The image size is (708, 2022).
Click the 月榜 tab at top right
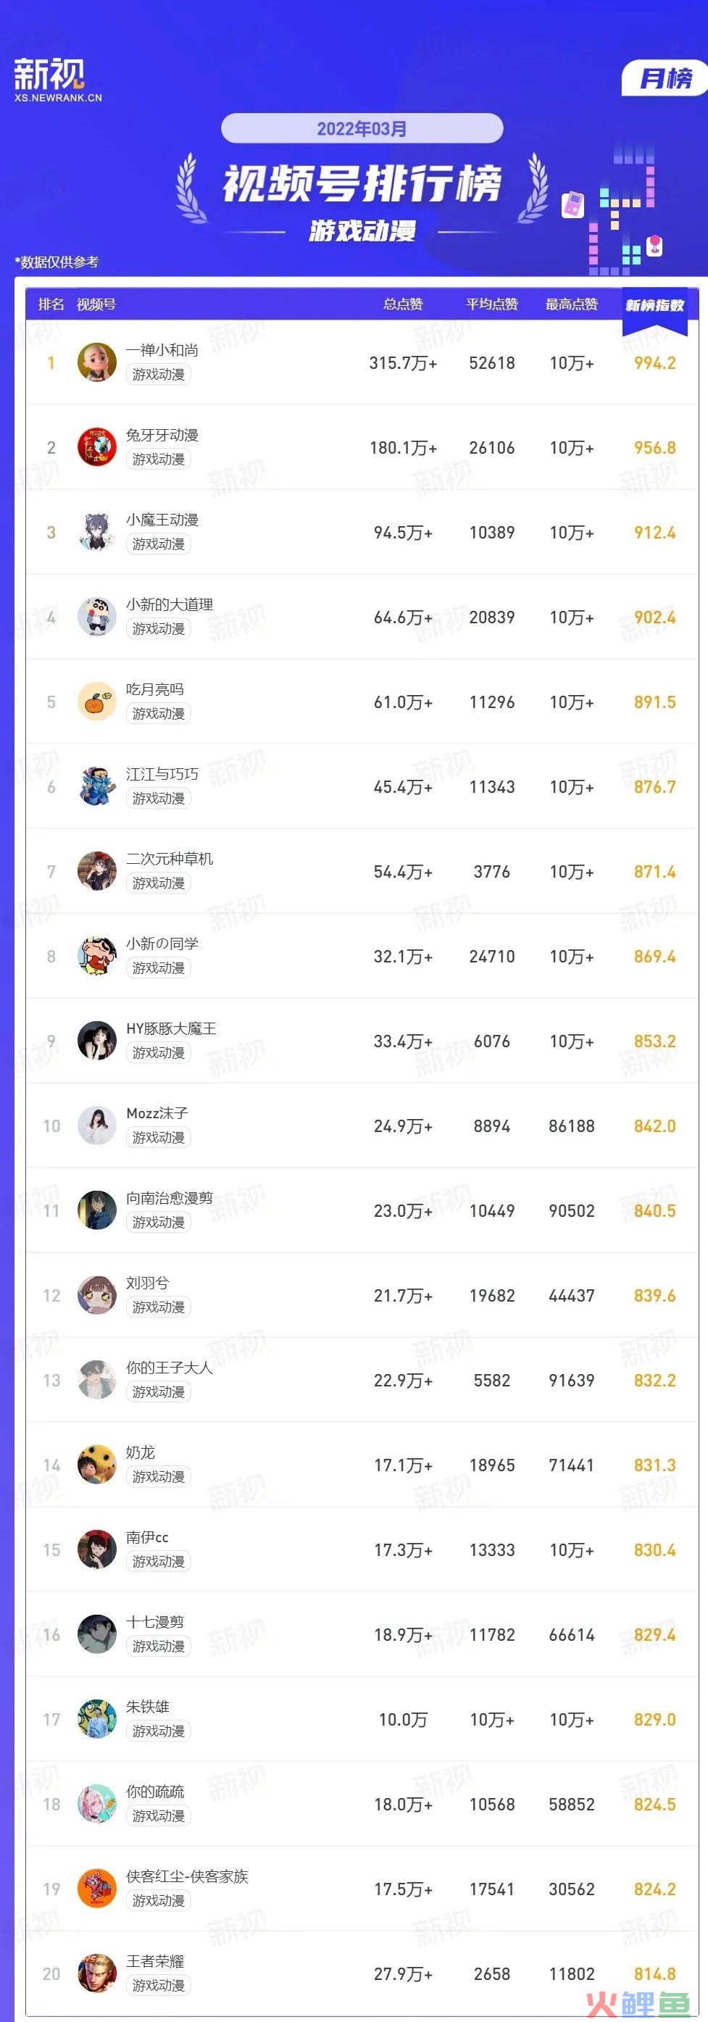pyautogui.click(x=666, y=78)
